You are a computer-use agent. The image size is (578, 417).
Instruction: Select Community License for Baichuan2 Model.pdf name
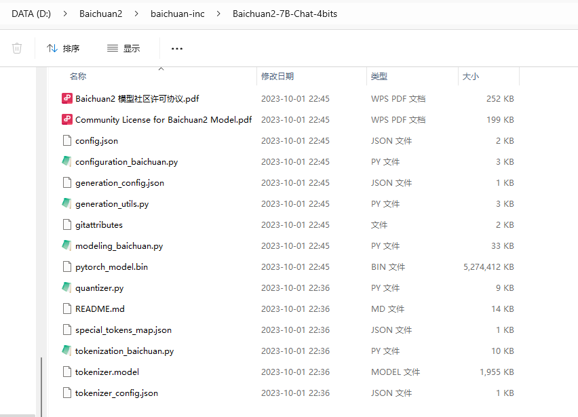[x=163, y=120]
